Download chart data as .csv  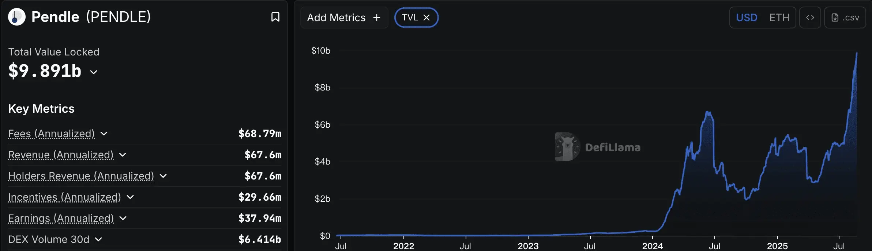[x=845, y=18]
